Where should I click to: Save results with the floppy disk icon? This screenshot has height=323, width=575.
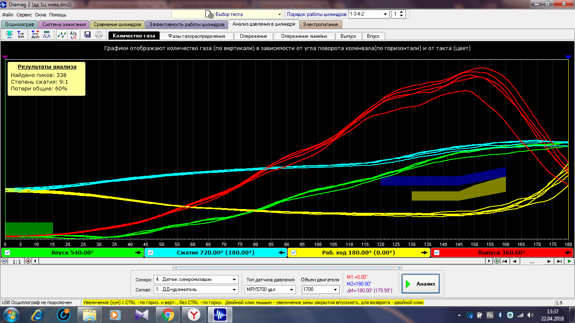[x=88, y=35]
